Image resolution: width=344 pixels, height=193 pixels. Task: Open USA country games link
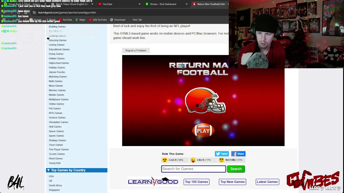coord(51,176)
